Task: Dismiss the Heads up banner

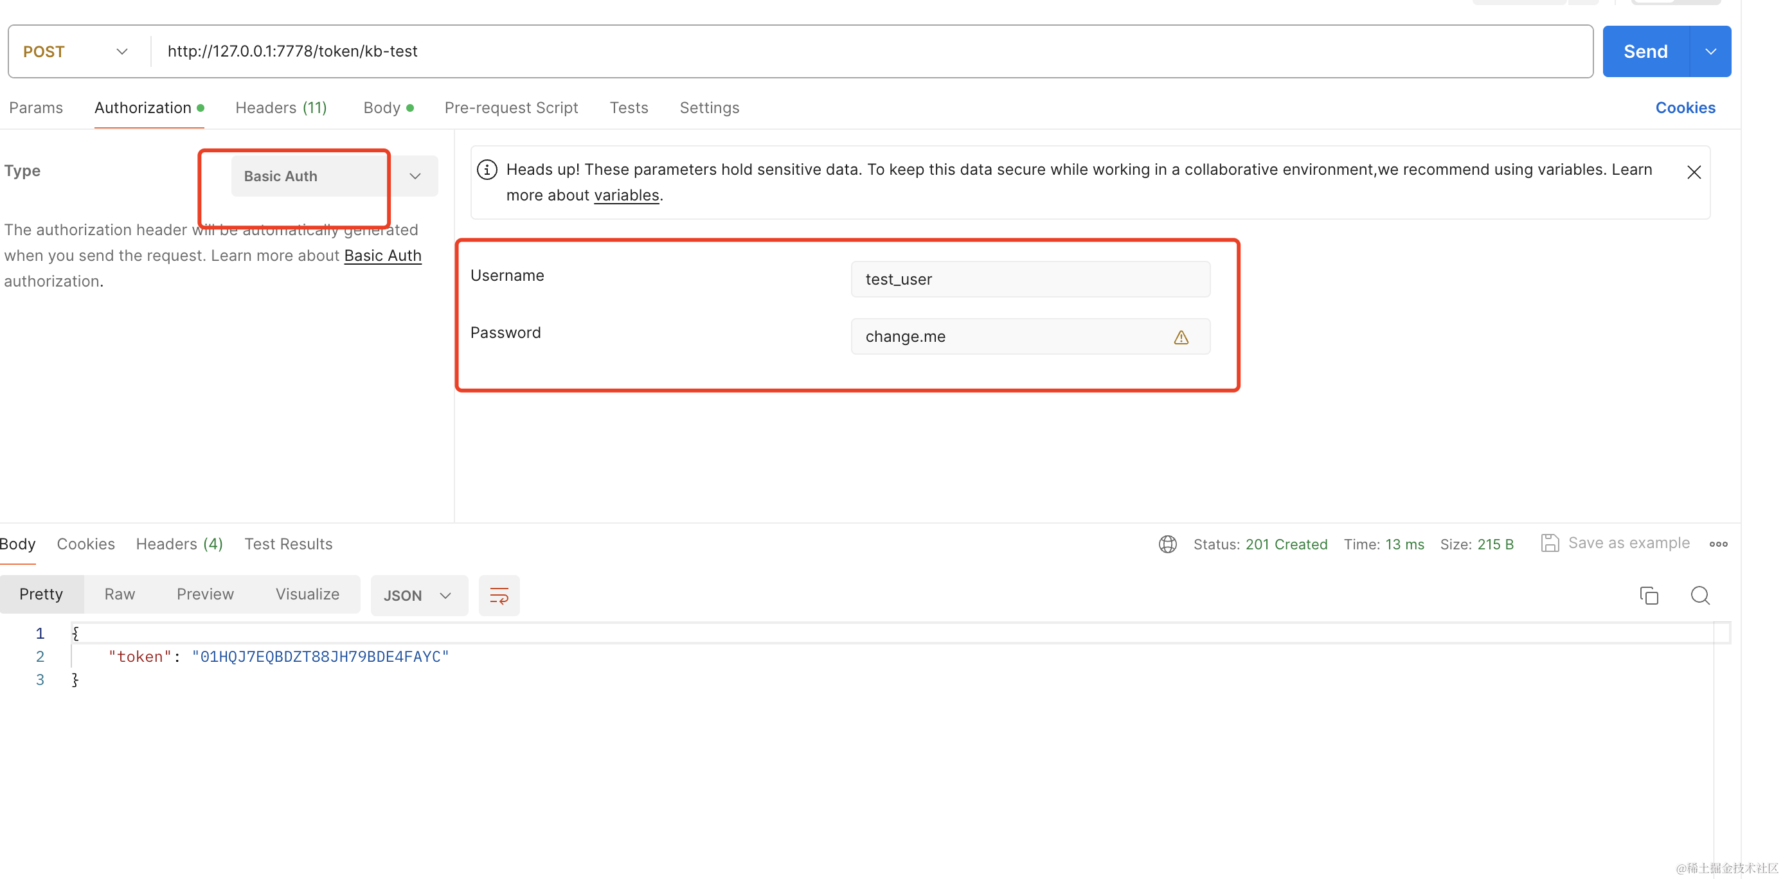Action: 1694,172
